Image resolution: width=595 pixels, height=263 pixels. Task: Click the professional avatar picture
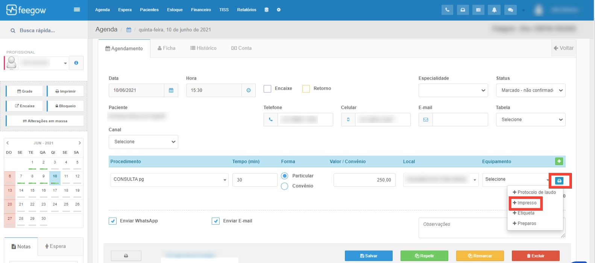(x=12, y=63)
